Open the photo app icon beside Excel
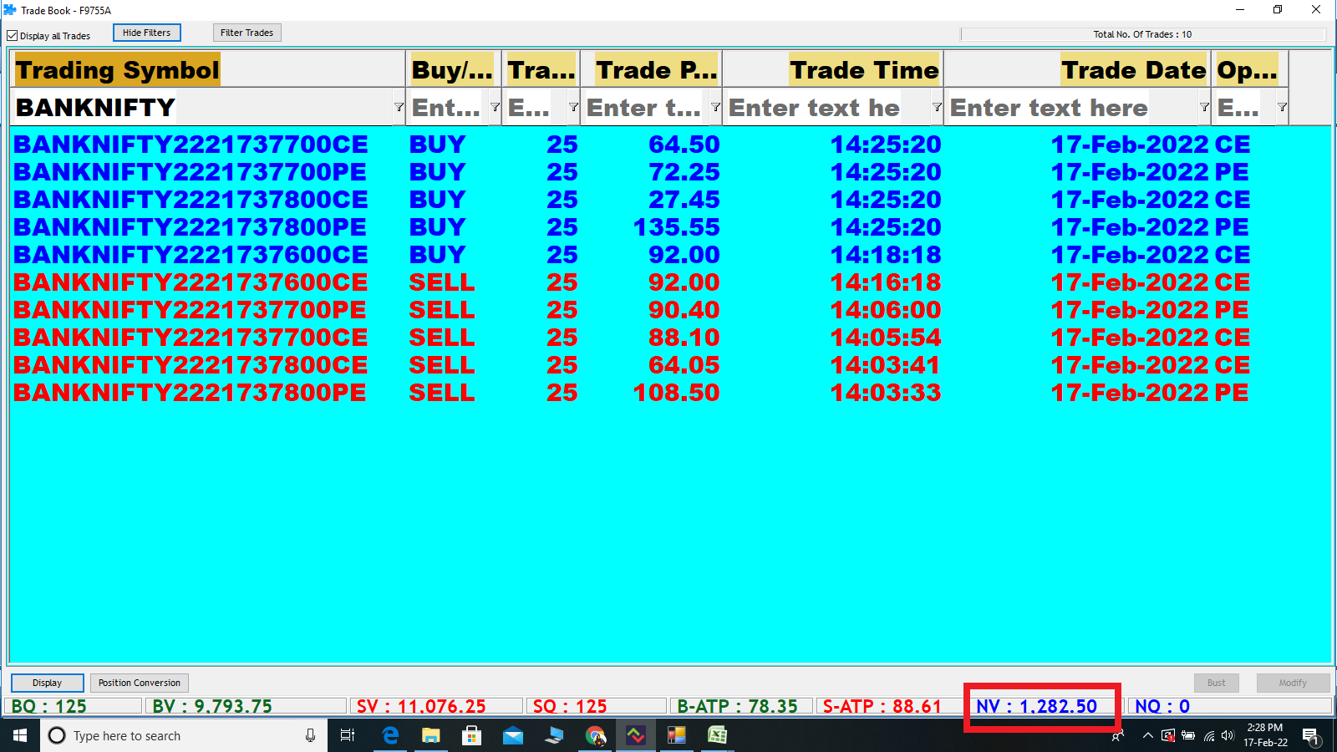This screenshot has width=1337, height=752. [677, 735]
